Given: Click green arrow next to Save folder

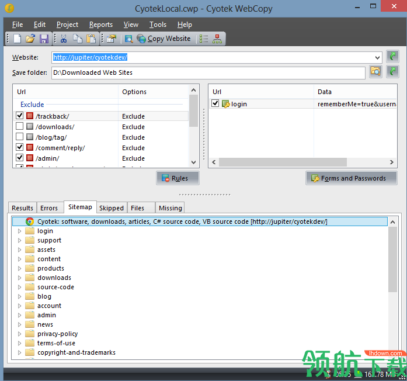Looking at the screenshot, I should pyautogui.click(x=392, y=71).
